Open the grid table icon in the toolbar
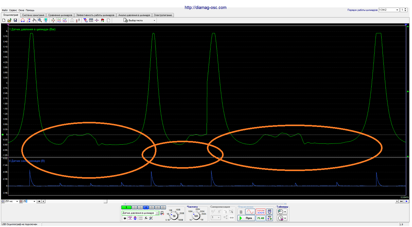The image size is (412, 227). coord(91,20)
